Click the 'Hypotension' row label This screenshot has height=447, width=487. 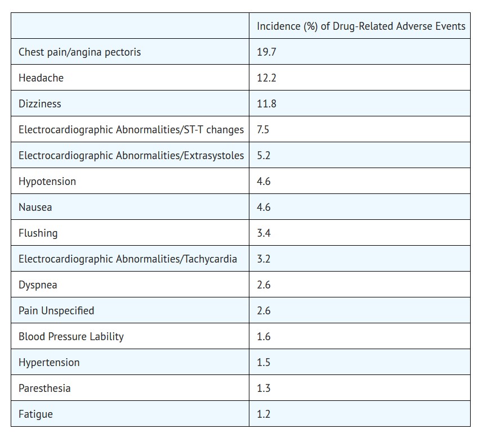click(x=47, y=182)
